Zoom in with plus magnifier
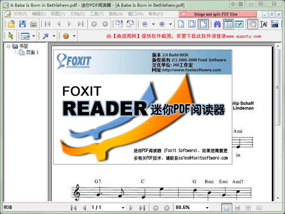285x214 pixels. (x=162, y=24)
